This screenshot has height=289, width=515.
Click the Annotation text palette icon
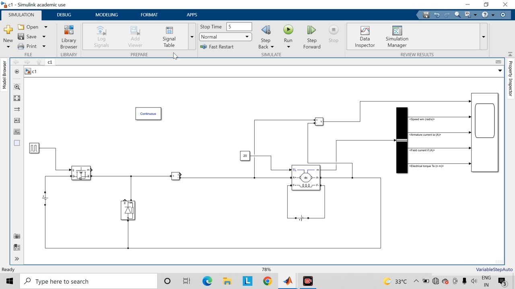coord(17,120)
